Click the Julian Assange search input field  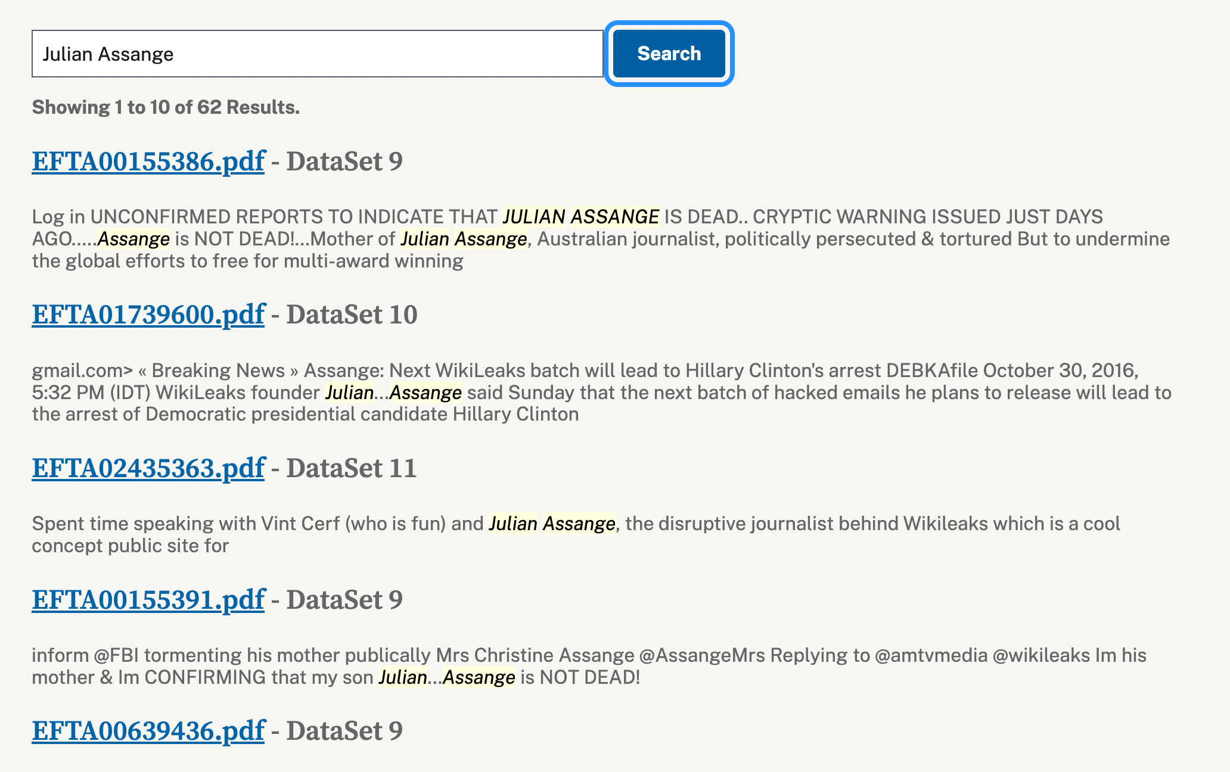[317, 54]
